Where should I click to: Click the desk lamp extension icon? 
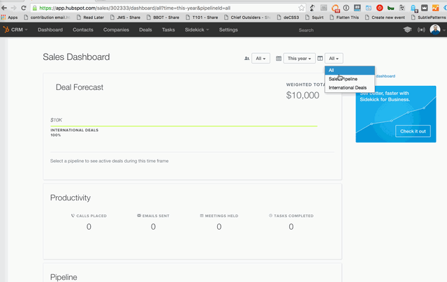pyautogui.click(x=312, y=8)
